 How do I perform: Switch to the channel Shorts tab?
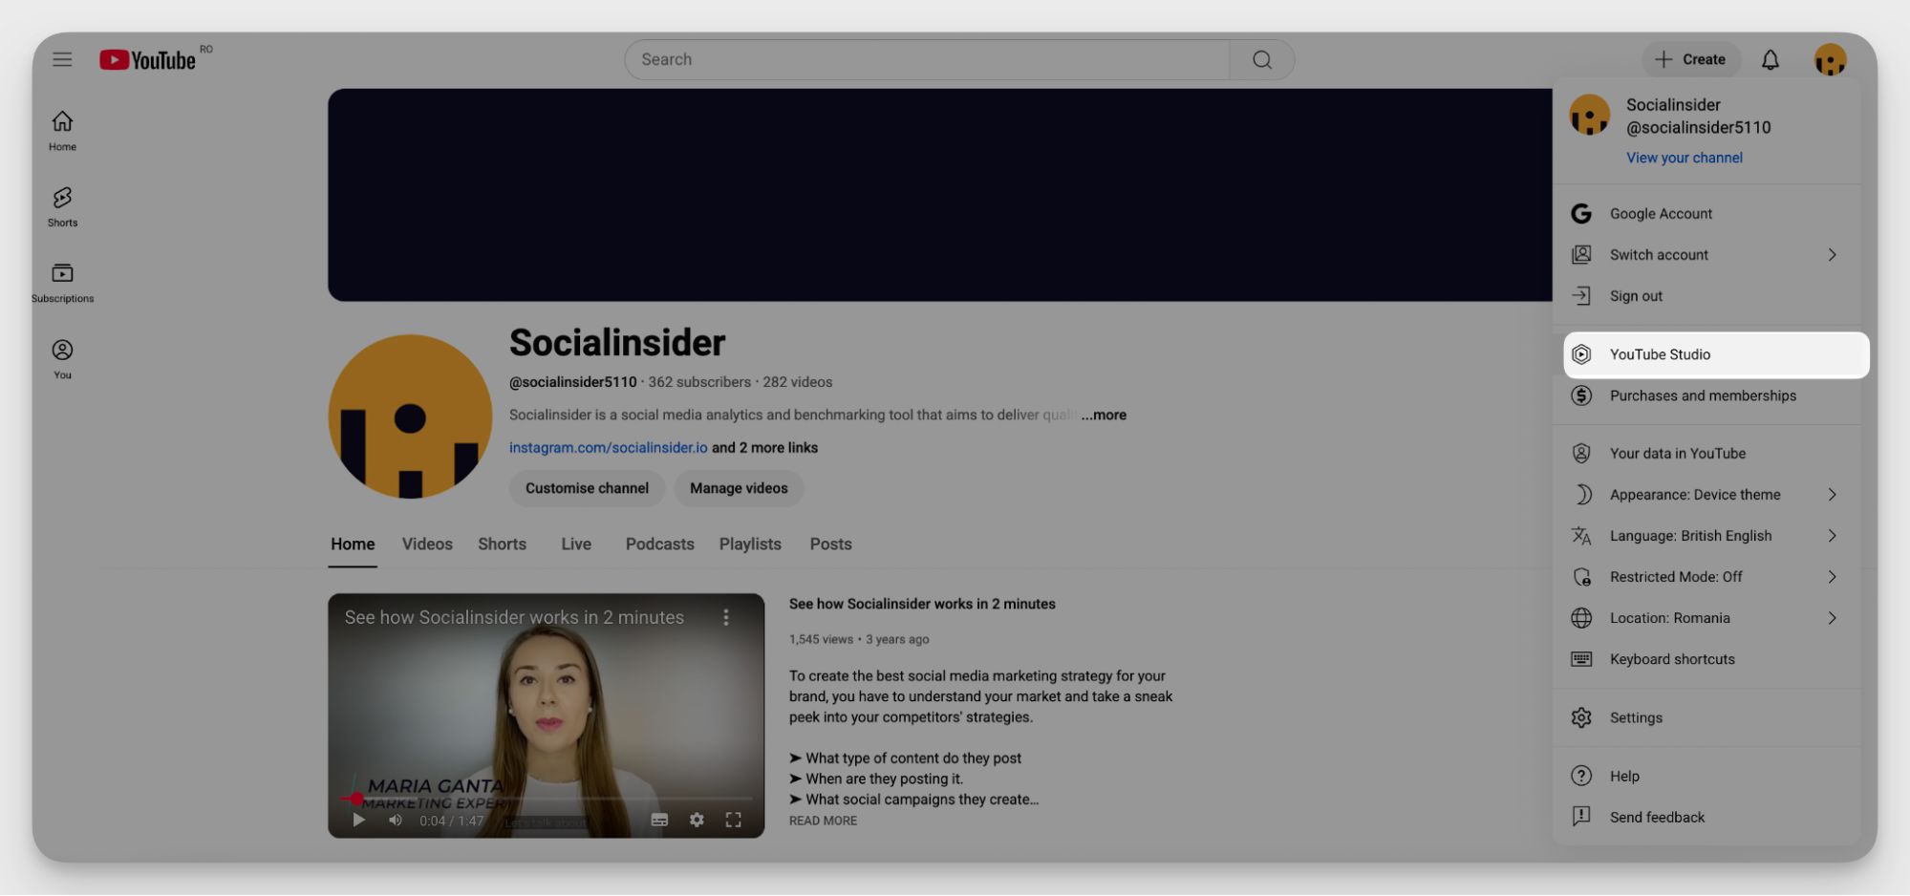[502, 544]
